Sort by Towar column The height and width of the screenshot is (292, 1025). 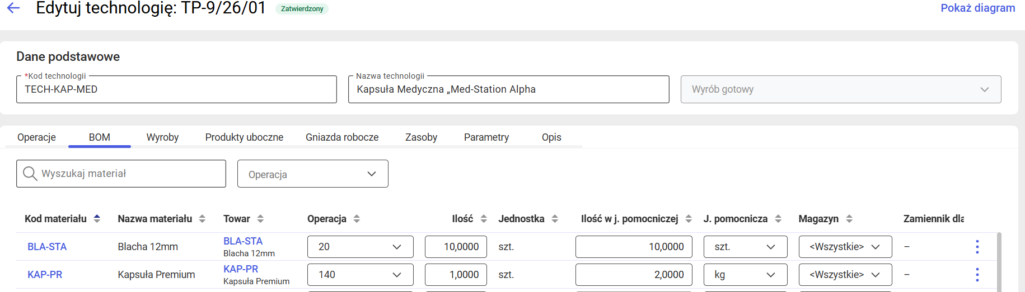(x=260, y=219)
